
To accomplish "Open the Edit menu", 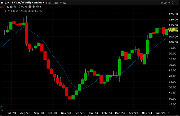I will (55, 3).
